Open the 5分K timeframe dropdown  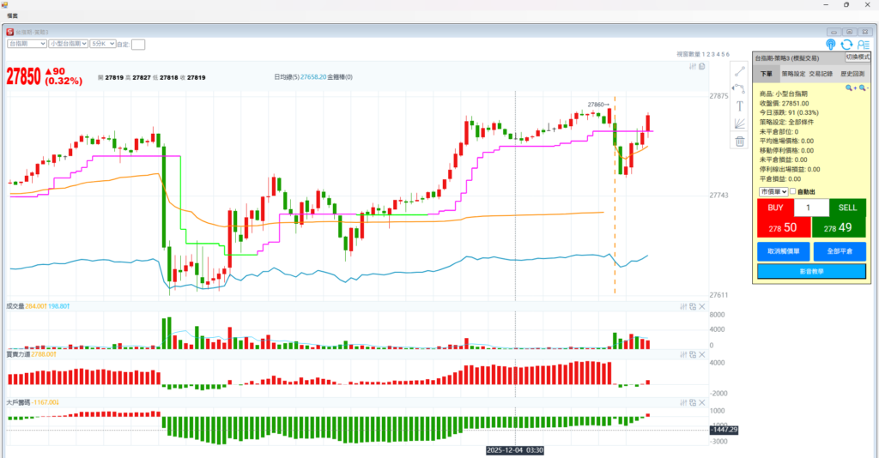pos(102,43)
